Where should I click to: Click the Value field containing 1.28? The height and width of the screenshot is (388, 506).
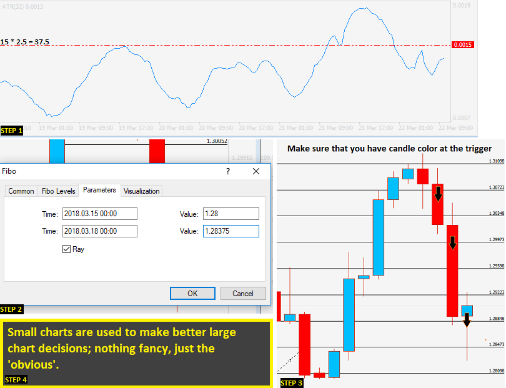[x=231, y=214]
